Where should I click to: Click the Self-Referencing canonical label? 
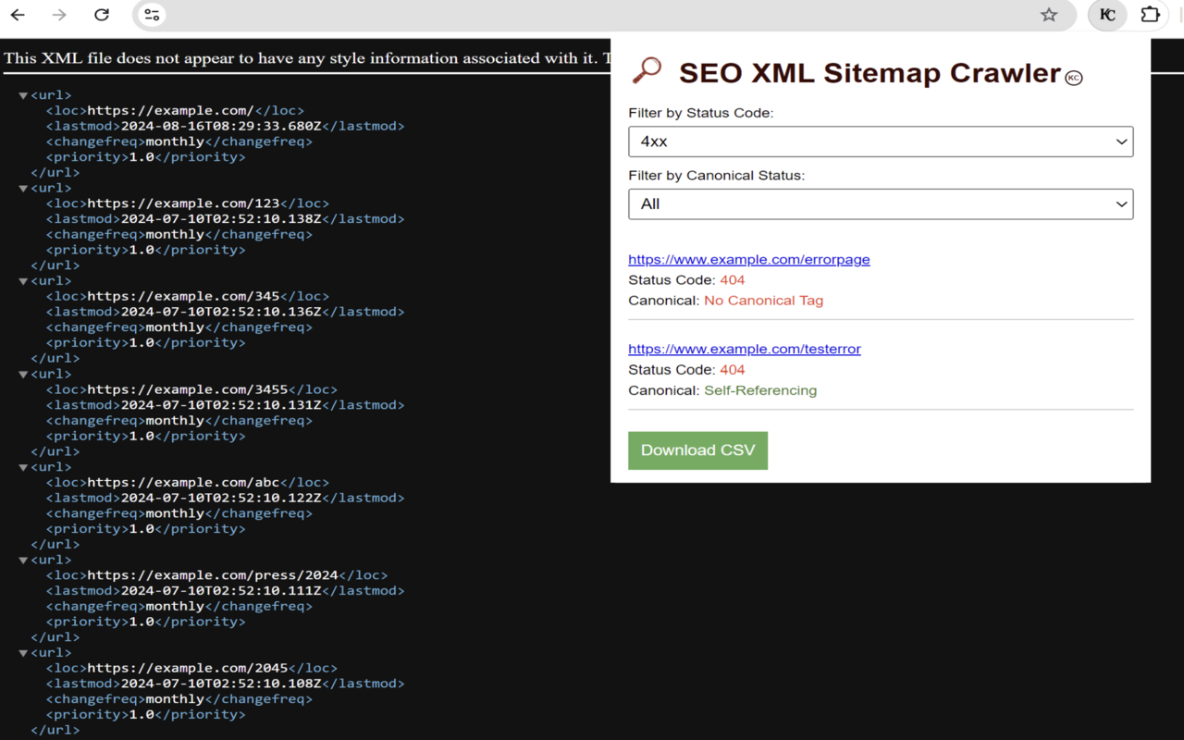[x=760, y=389]
